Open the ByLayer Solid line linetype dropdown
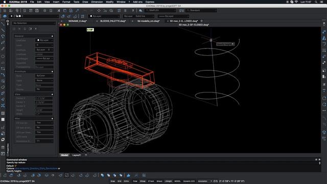The image size is (327, 184). (138, 16)
